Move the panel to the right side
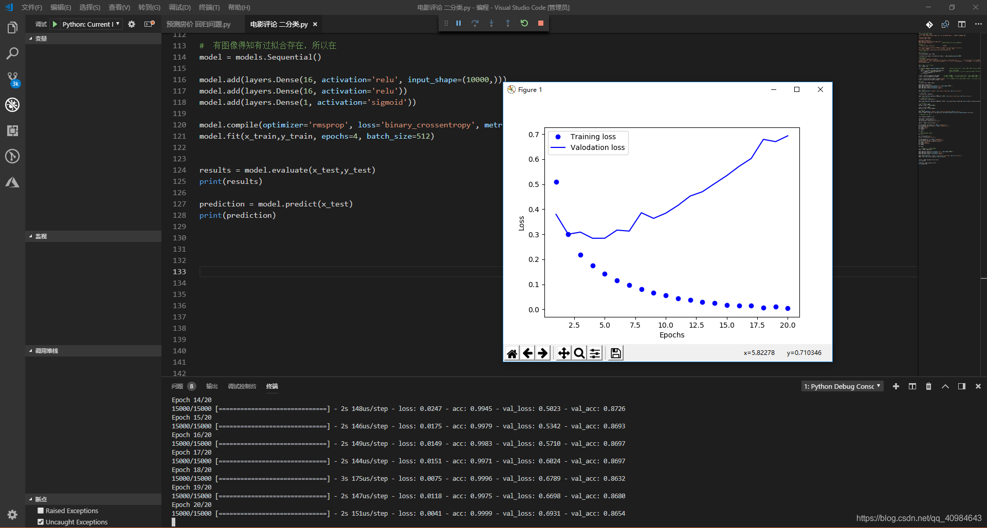Screen dimensions: 987x528 (962, 386)
